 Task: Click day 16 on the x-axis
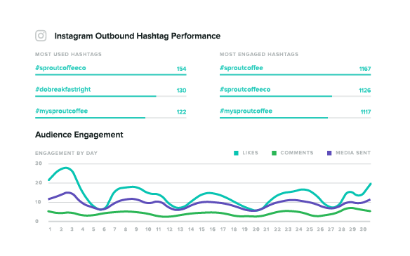pyautogui.click(x=212, y=229)
